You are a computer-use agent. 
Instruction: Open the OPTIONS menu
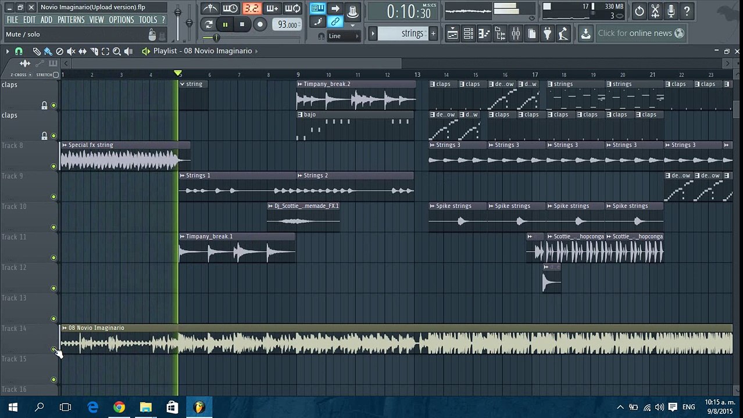(122, 20)
